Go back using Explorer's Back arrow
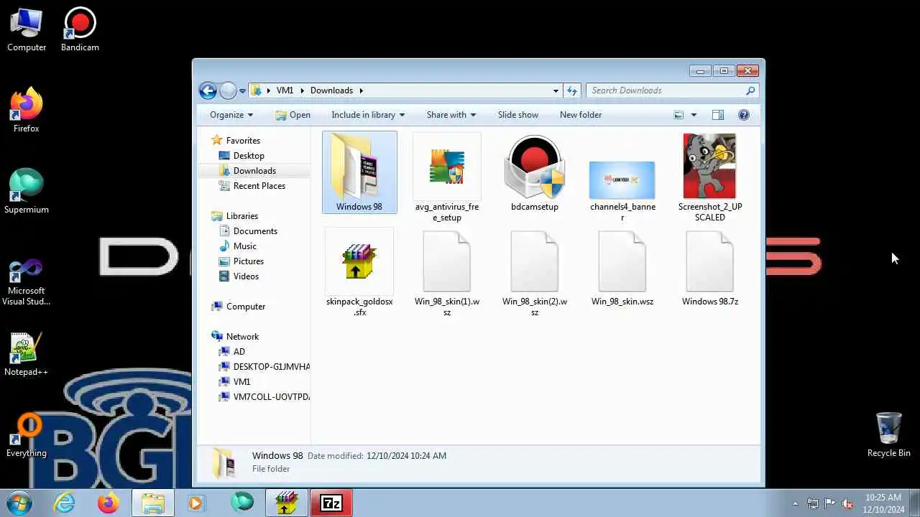This screenshot has width=920, height=517. click(208, 90)
